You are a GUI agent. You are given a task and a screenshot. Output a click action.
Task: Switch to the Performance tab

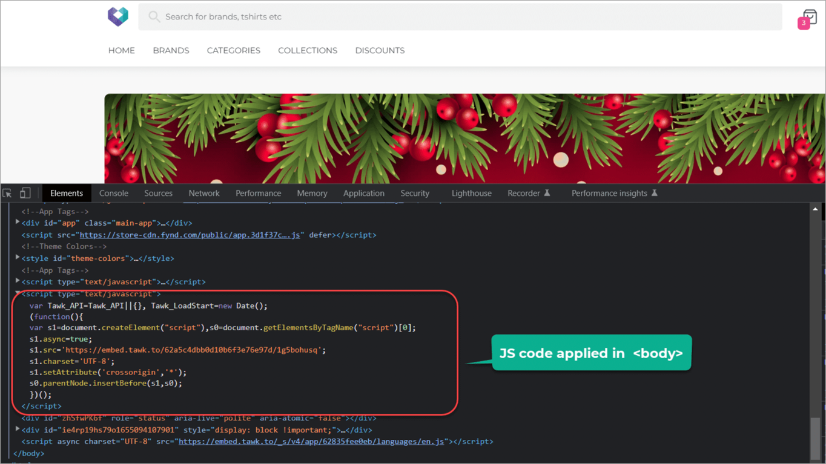(259, 193)
